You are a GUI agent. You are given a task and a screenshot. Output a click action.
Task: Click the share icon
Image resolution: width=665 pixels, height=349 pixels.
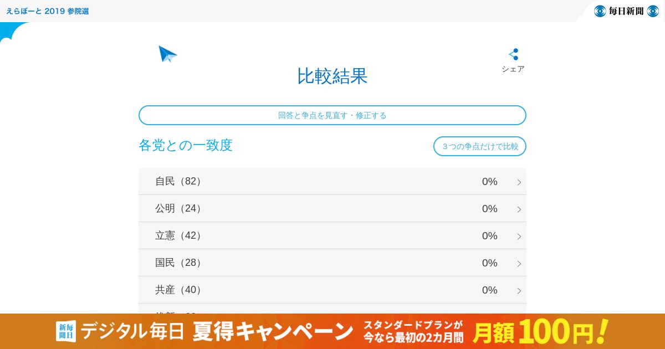[514, 54]
